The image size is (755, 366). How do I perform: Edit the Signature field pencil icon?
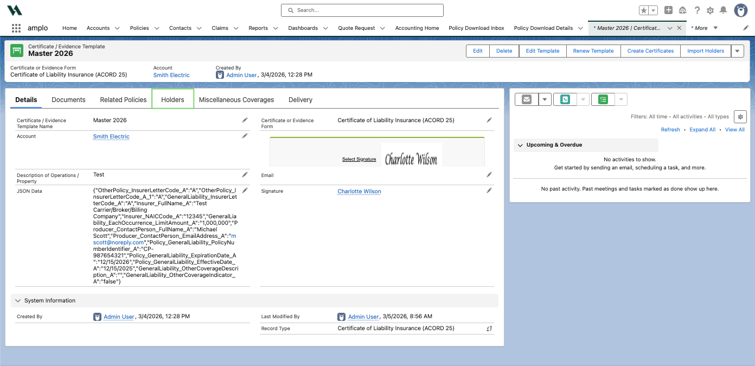click(x=489, y=190)
